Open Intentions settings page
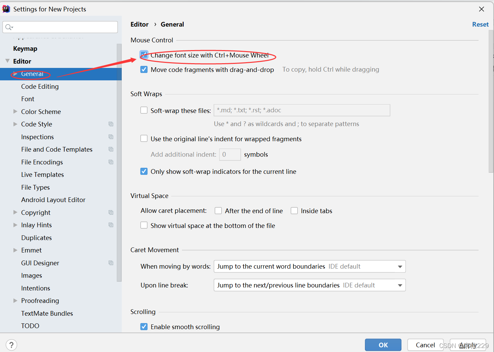 pyautogui.click(x=36, y=288)
